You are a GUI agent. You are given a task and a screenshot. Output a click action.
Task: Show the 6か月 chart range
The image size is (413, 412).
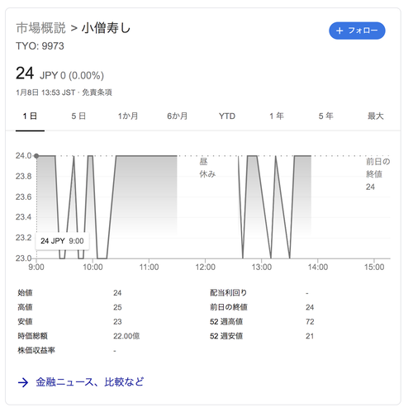178,116
